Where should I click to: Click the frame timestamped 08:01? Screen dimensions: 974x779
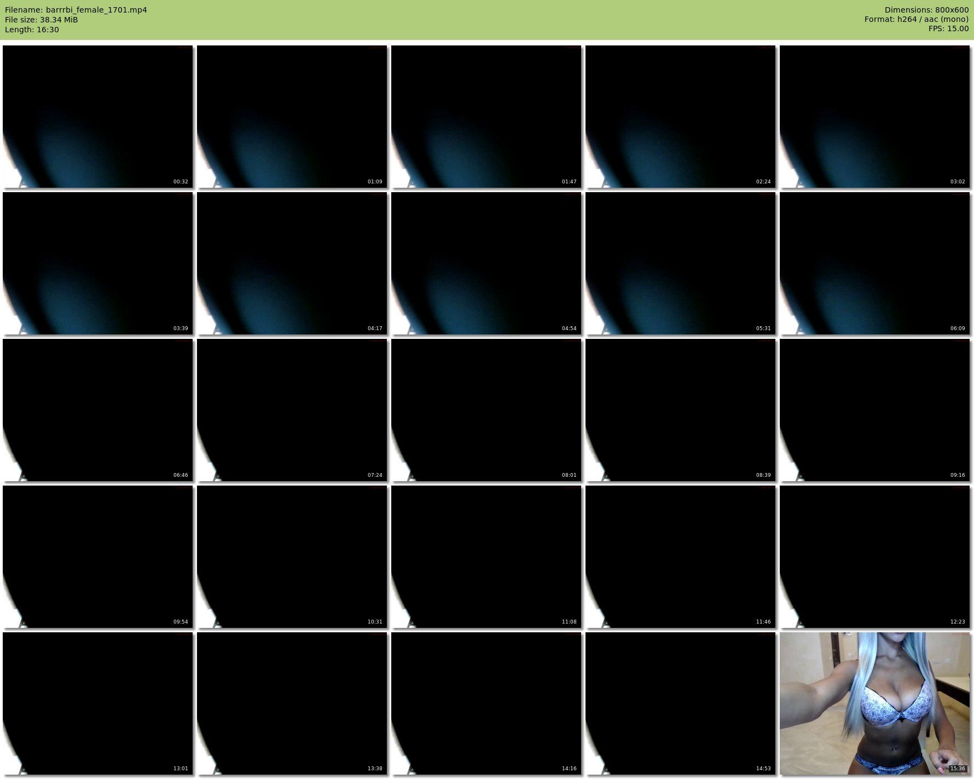pos(486,410)
